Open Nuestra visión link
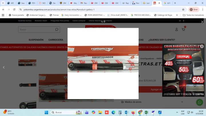The image size is (206, 116). click(41, 21)
